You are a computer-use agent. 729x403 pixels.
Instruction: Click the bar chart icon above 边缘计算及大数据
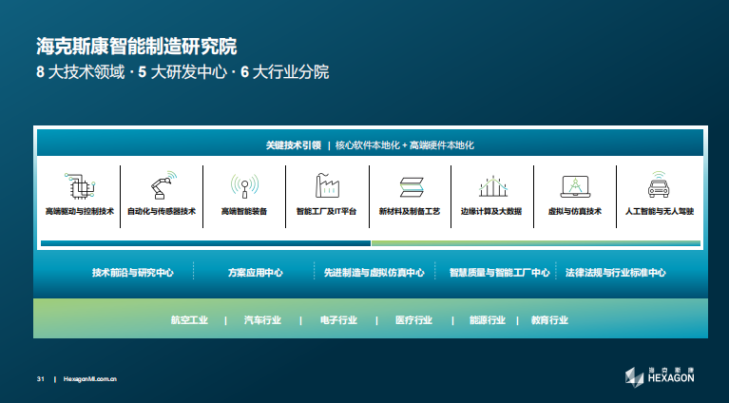(493, 186)
